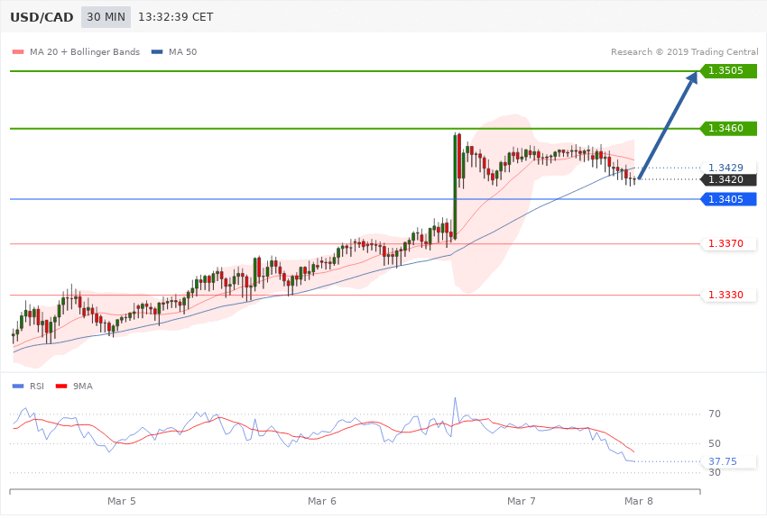Click the Mar 6 date label
Viewport: 767px width, 519px height.
322,501
